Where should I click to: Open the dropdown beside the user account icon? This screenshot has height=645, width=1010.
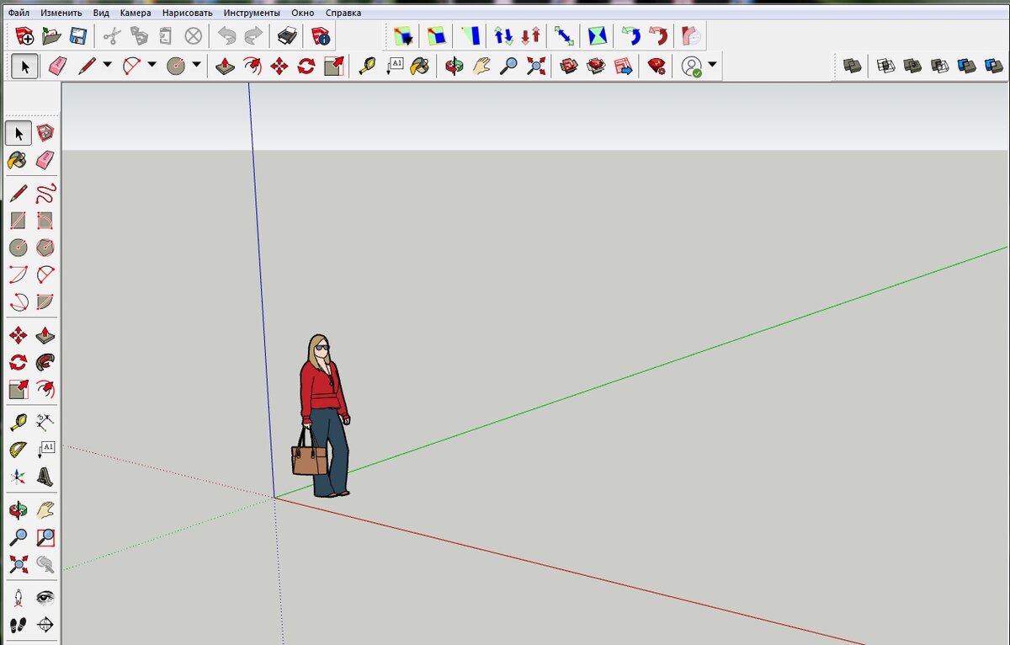point(712,65)
